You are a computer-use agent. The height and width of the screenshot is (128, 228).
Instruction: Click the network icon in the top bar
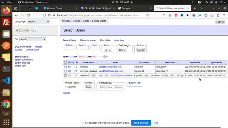click(207, 2)
